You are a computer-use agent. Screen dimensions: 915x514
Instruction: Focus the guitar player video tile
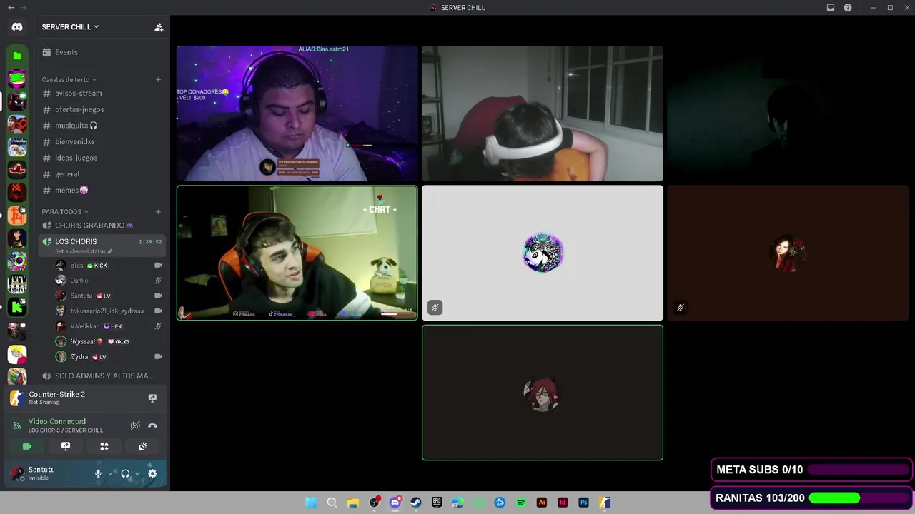point(543,114)
